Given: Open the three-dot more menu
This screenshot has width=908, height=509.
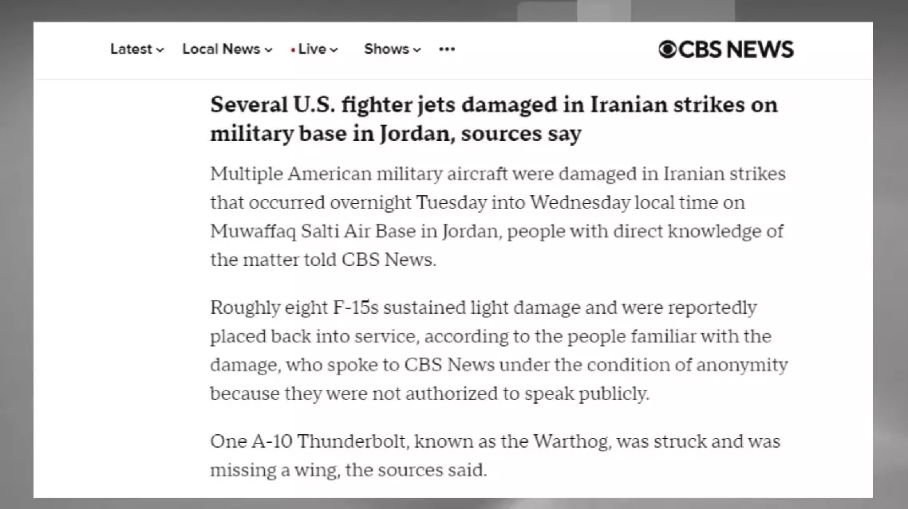Looking at the screenshot, I should click(x=447, y=49).
